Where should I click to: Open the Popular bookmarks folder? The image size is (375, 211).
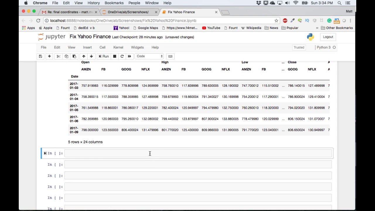[290, 28]
